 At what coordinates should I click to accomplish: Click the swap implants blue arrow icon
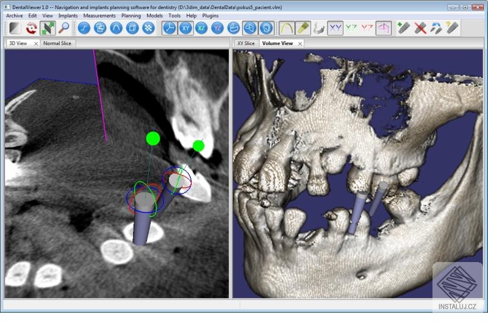(x=436, y=28)
